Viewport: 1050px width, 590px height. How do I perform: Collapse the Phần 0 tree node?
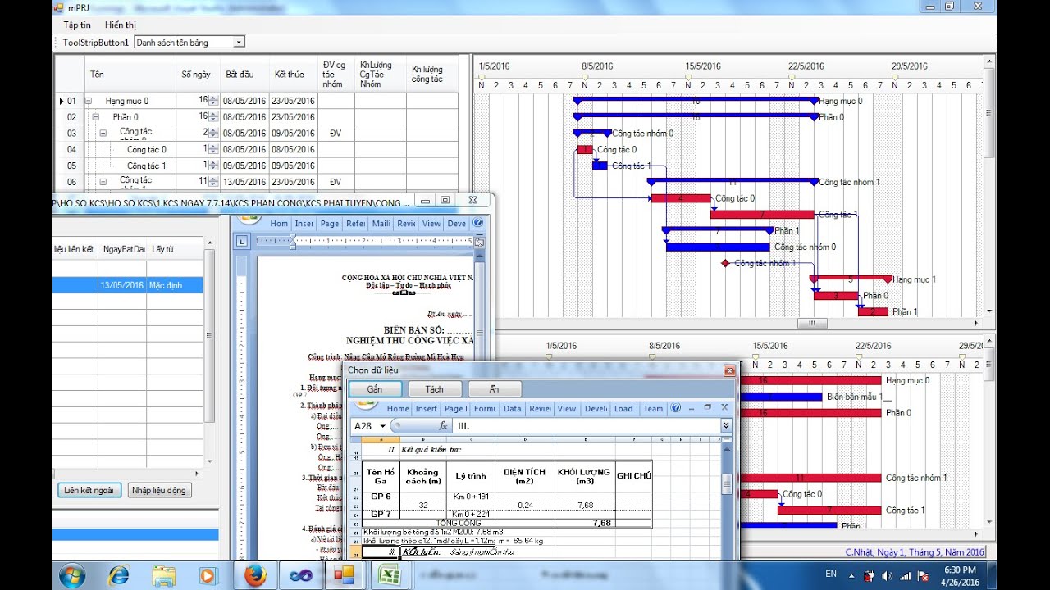95,117
